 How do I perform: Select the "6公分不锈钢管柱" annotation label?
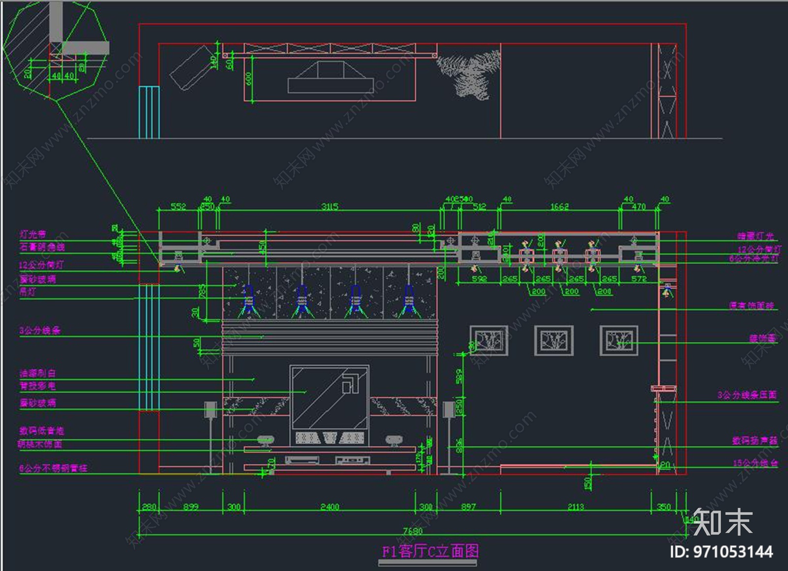click(53, 468)
